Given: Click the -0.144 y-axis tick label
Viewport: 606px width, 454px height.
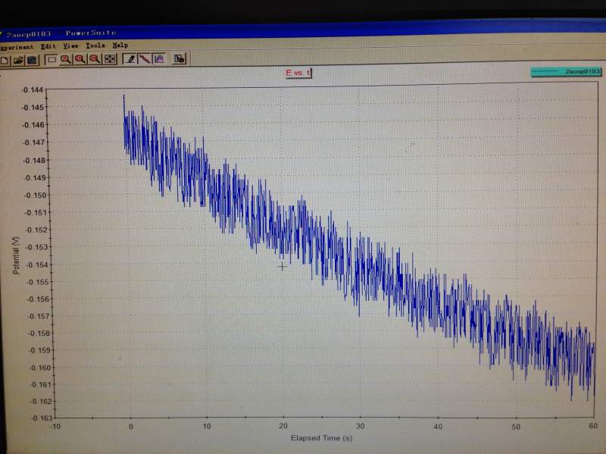Looking at the screenshot, I should pyautogui.click(x=33, y=90).
